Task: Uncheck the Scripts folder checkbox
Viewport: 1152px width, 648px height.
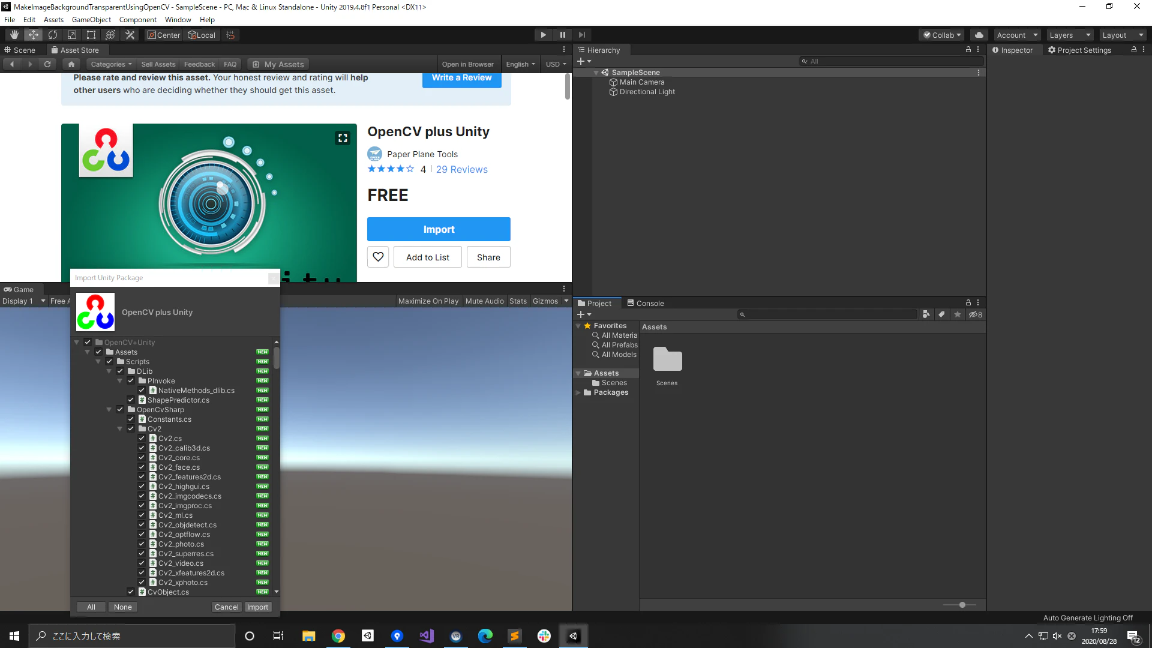Action: 109,362
